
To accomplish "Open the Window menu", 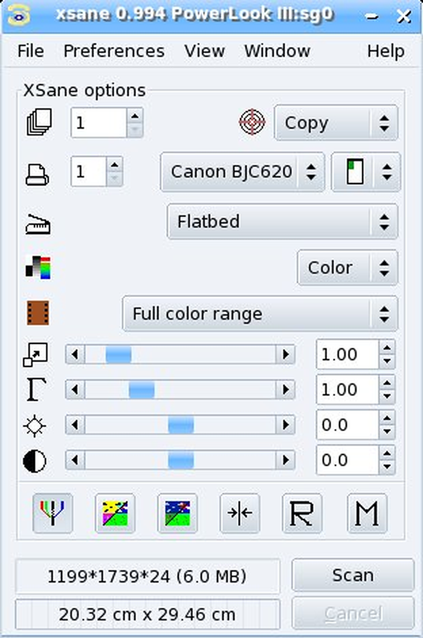I will click(x=277, y=51).
